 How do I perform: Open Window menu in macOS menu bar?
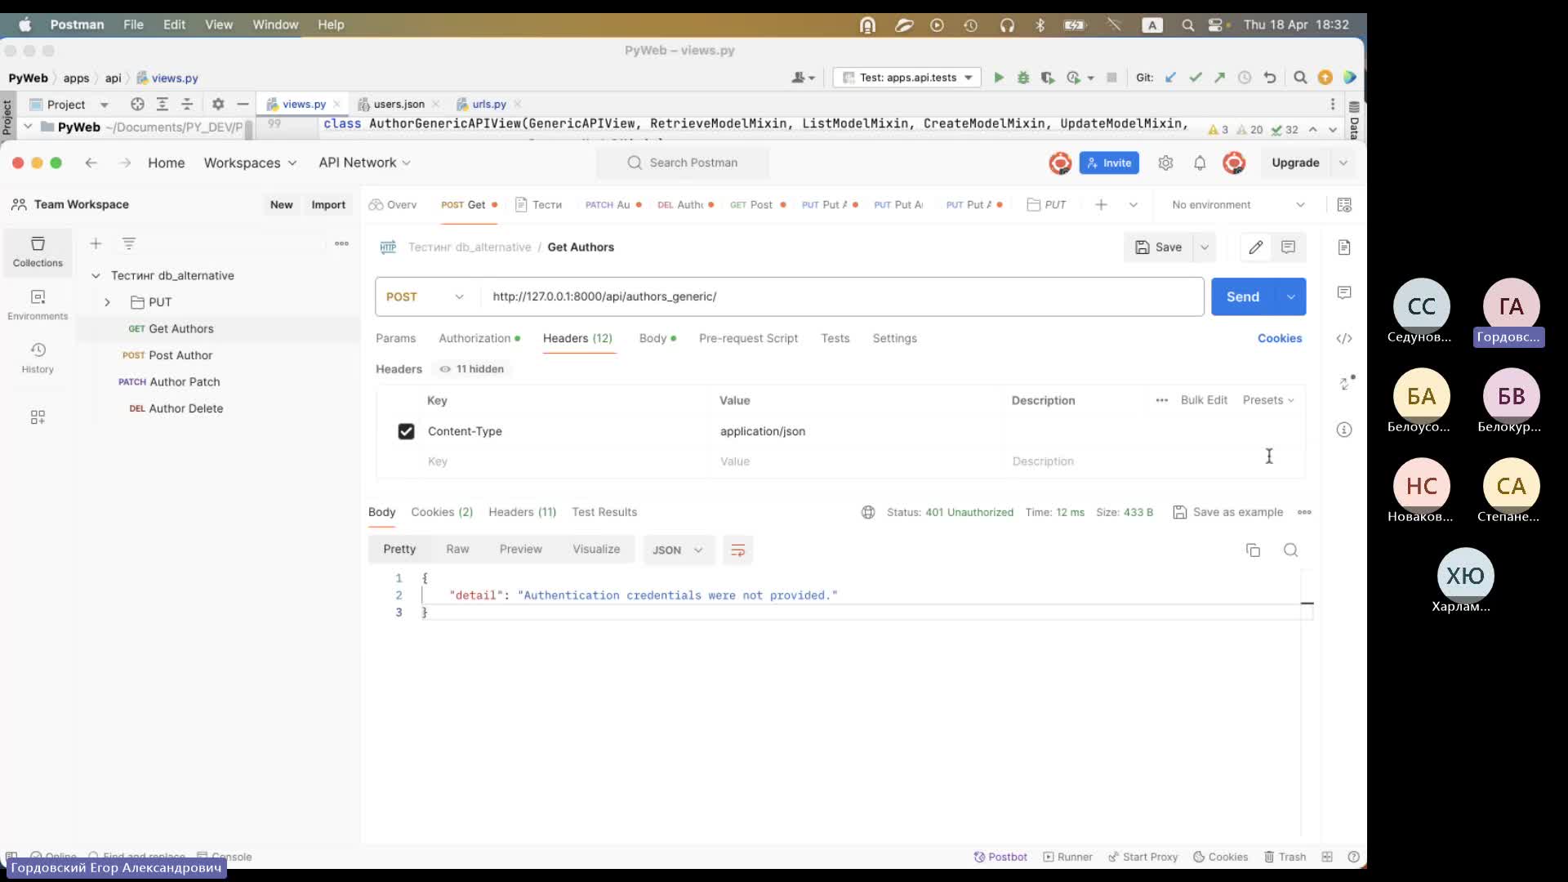click(x=275, y=24)
